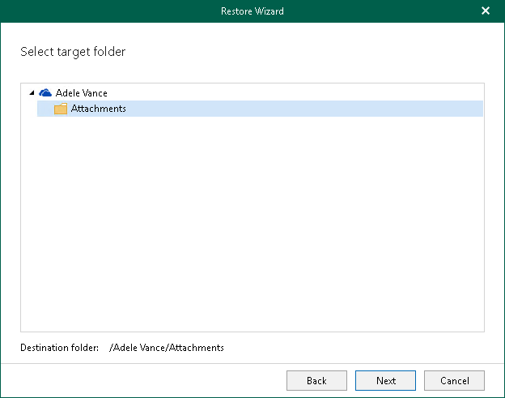Click the /Adele Vance/Attachments destination path

pyautogui.click(x=167, y=348)
